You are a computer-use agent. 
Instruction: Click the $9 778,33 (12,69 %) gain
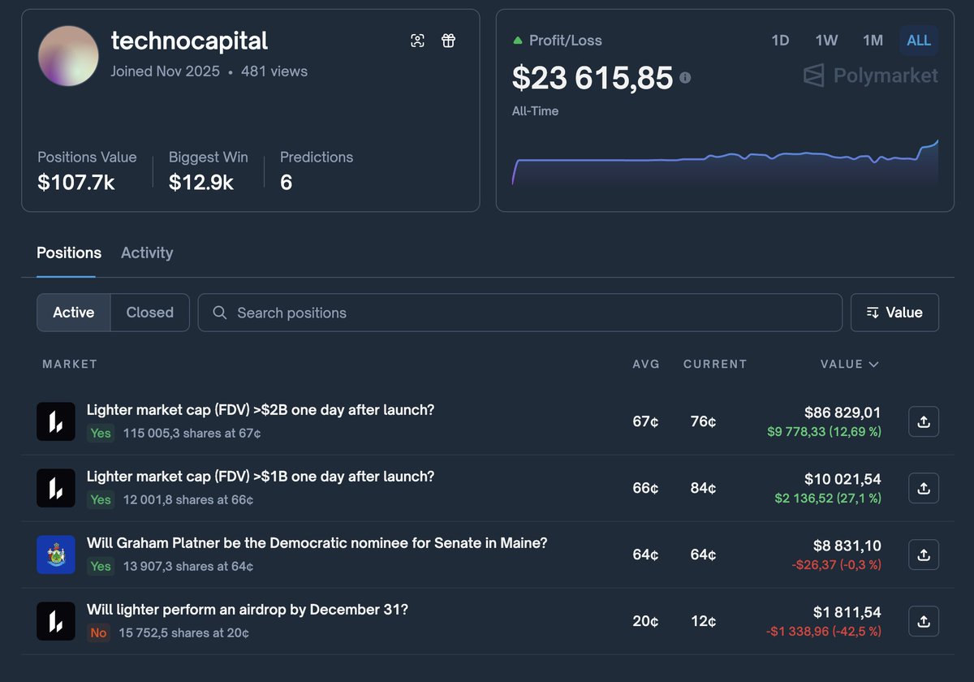point(824,432)
